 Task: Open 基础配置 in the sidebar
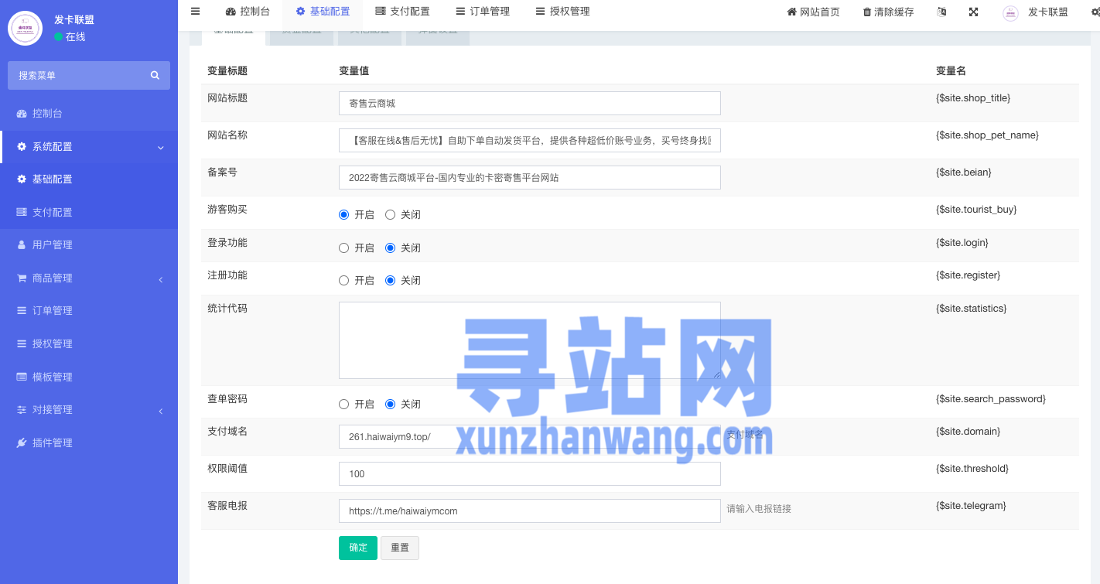(x=89, y=179)
